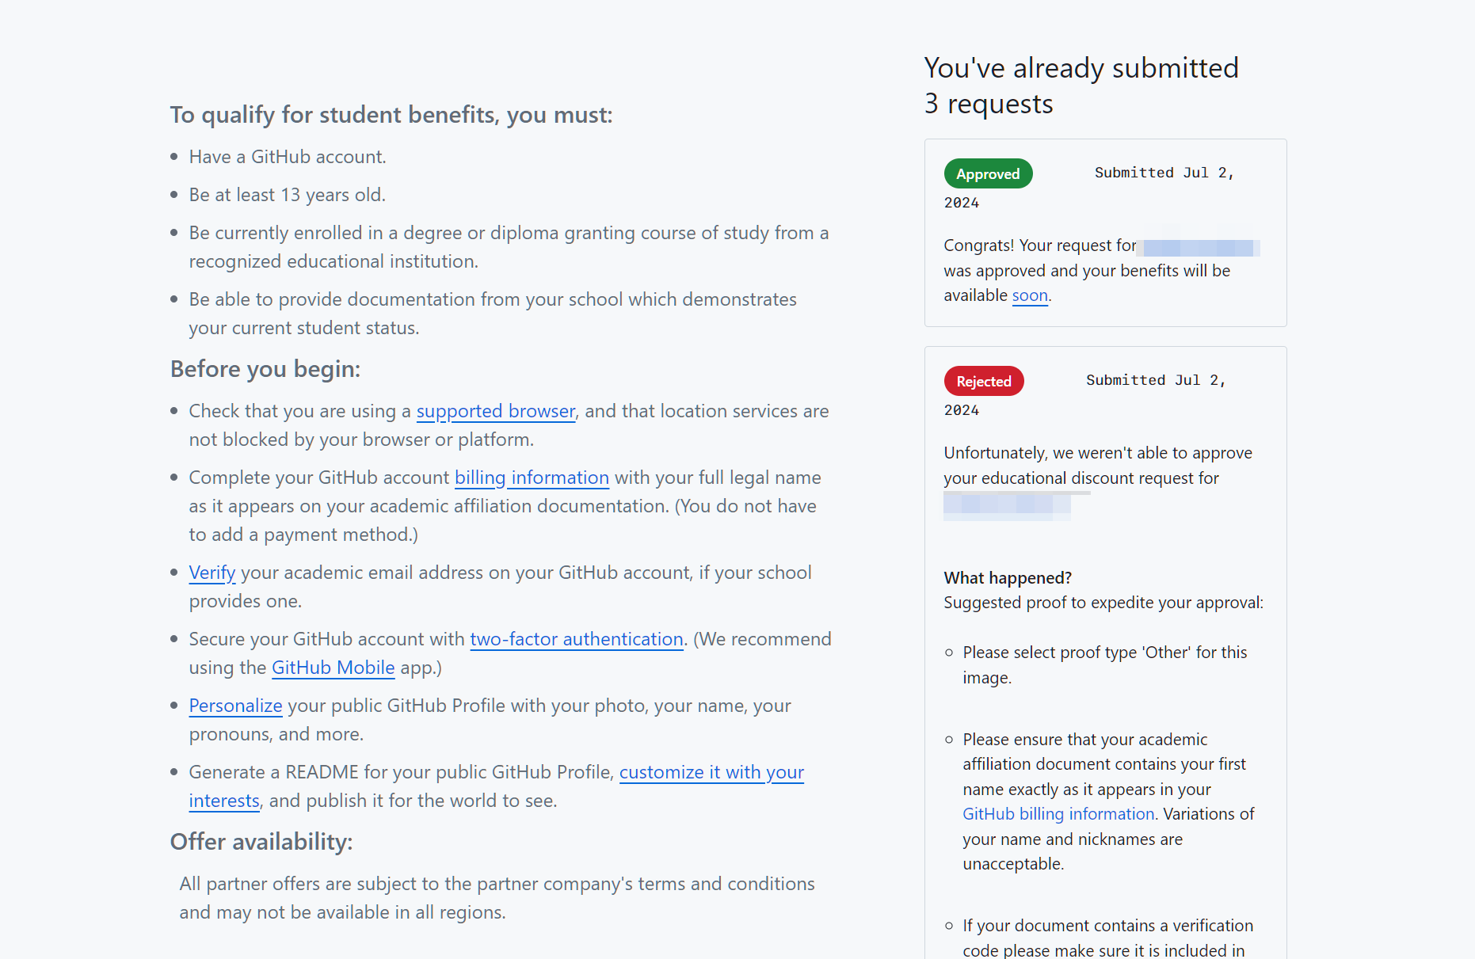Follow the Personalize profile link

[235, 706]
